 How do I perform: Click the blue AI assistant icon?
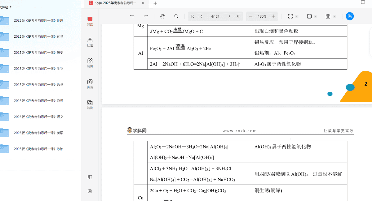click(350, 16)
